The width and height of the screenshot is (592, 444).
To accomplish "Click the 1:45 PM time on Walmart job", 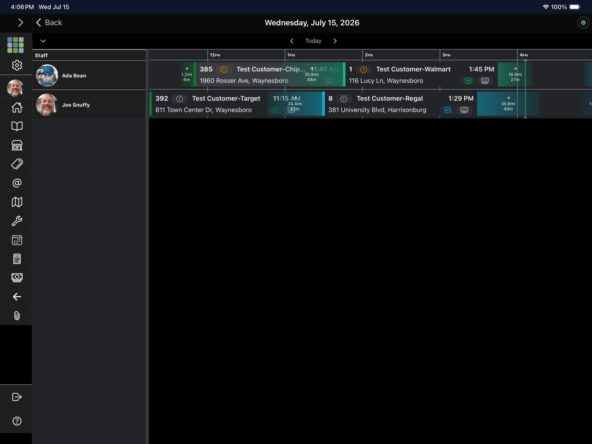I will point(482,69).
